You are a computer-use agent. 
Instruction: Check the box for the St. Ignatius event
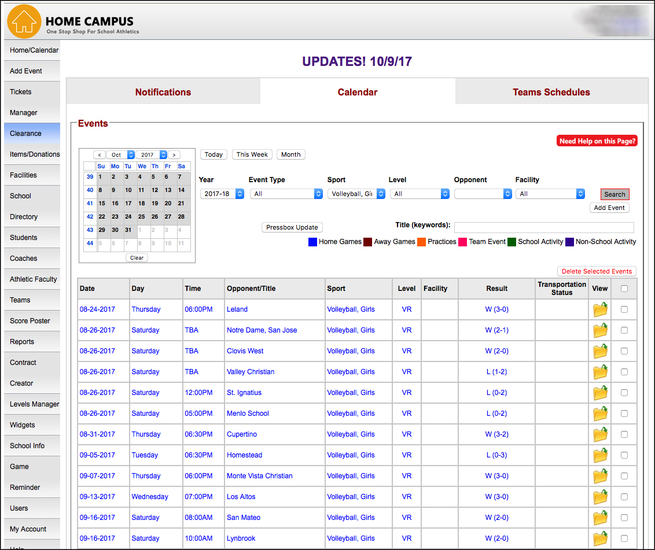coord(624,393)
